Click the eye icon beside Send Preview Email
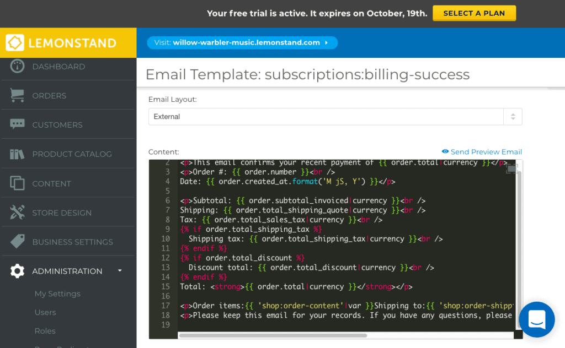 (445, 152)
